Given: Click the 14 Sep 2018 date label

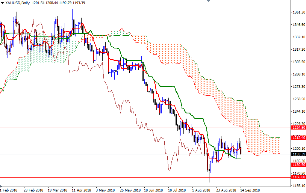Looking at the screenshot, I should [x=250, y=190].
